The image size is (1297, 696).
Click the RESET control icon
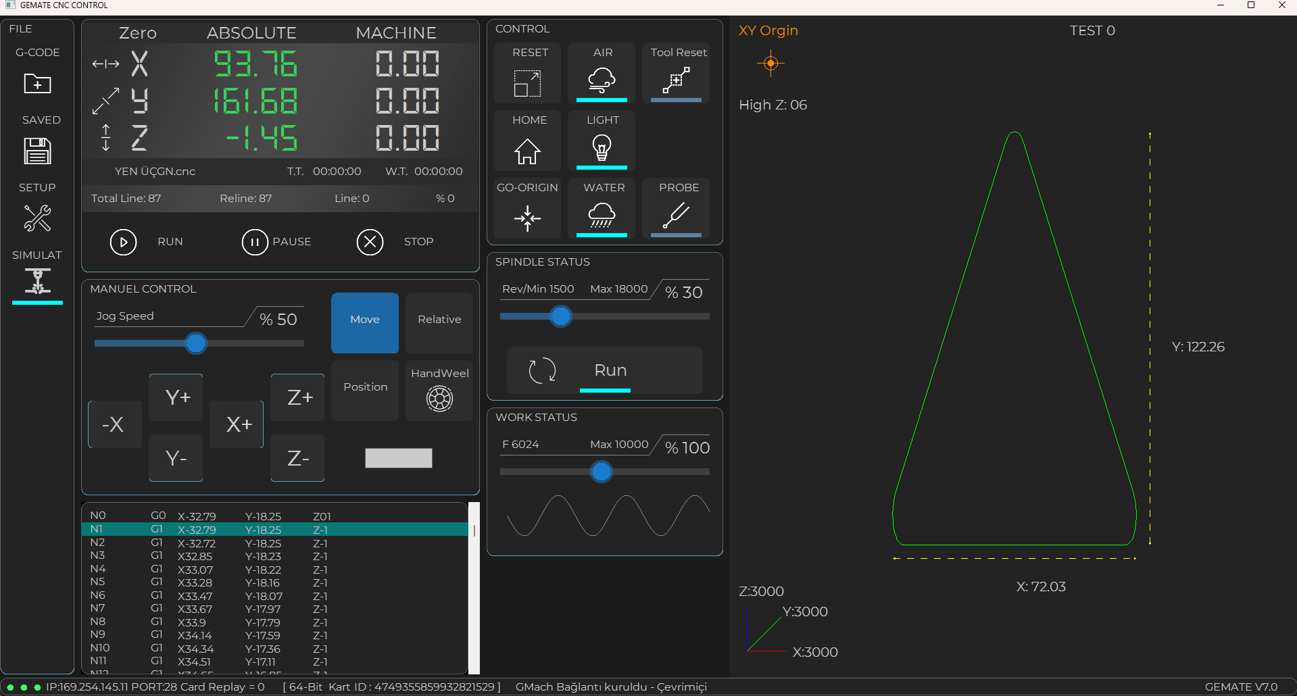[x=527, y=83]
